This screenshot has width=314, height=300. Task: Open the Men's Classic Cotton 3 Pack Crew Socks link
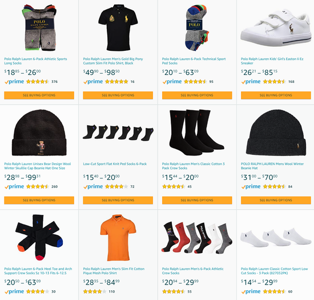coord(193,166)
